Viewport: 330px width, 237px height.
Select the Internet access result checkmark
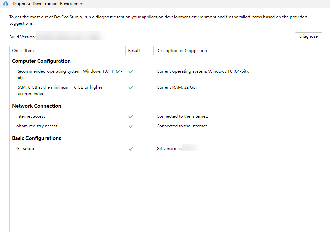coord(131,117)
